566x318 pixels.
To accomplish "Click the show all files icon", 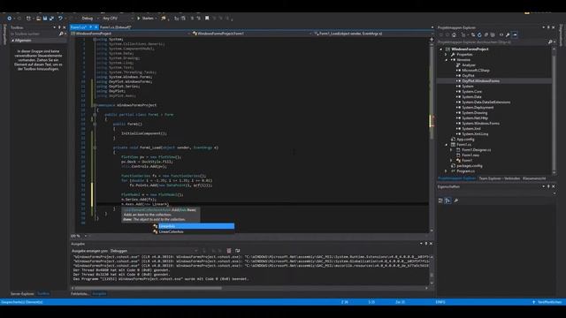I will coord(493,35).
